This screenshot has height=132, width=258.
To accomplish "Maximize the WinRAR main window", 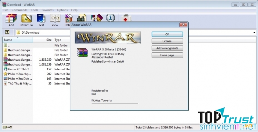I will (244, 4).
